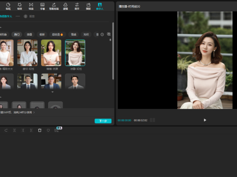The width and height of the screenshot is (237, 177).
Task: Click the redo arrow in timeline toolbar
Action: click(x=6, y=130)
